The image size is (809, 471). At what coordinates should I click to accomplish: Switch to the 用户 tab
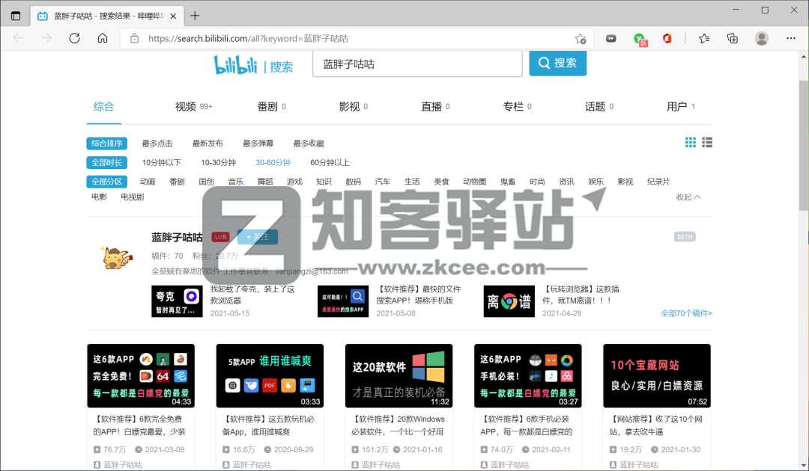(678, 106)
